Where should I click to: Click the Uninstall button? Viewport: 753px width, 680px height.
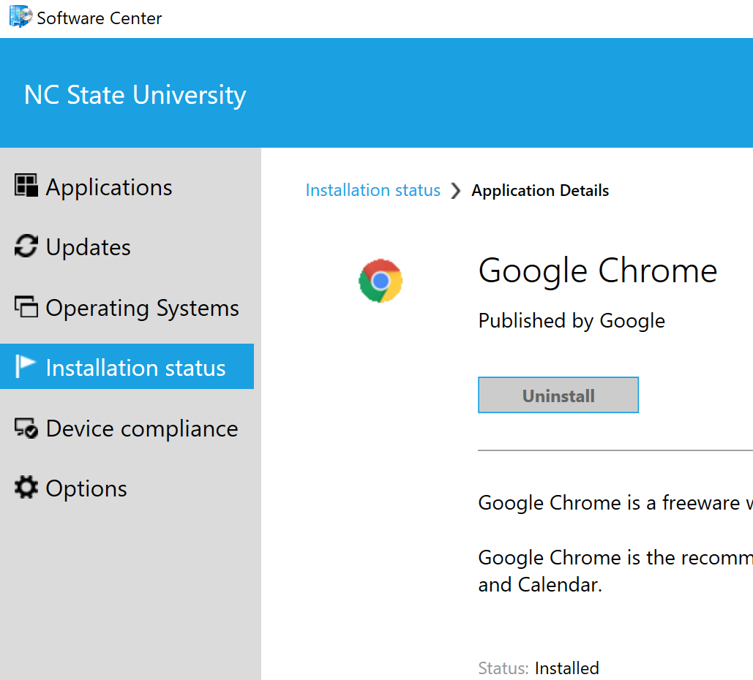click(x=558, y=395)
